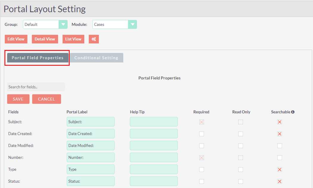Click the Edit View button
Screen dimensions: 313x188
coord(16,39)
